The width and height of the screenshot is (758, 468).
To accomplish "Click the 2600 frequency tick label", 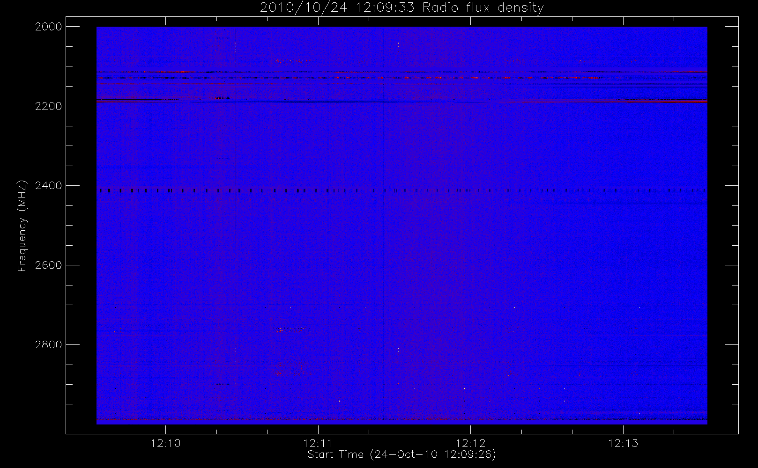I will tap(49, 265).
